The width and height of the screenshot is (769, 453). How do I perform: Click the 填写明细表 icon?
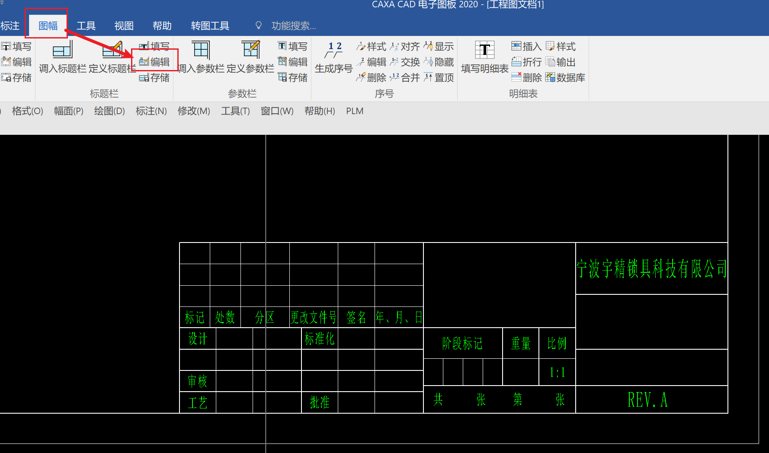coord(484,50)
